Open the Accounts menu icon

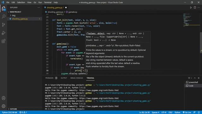pos(3,98)
